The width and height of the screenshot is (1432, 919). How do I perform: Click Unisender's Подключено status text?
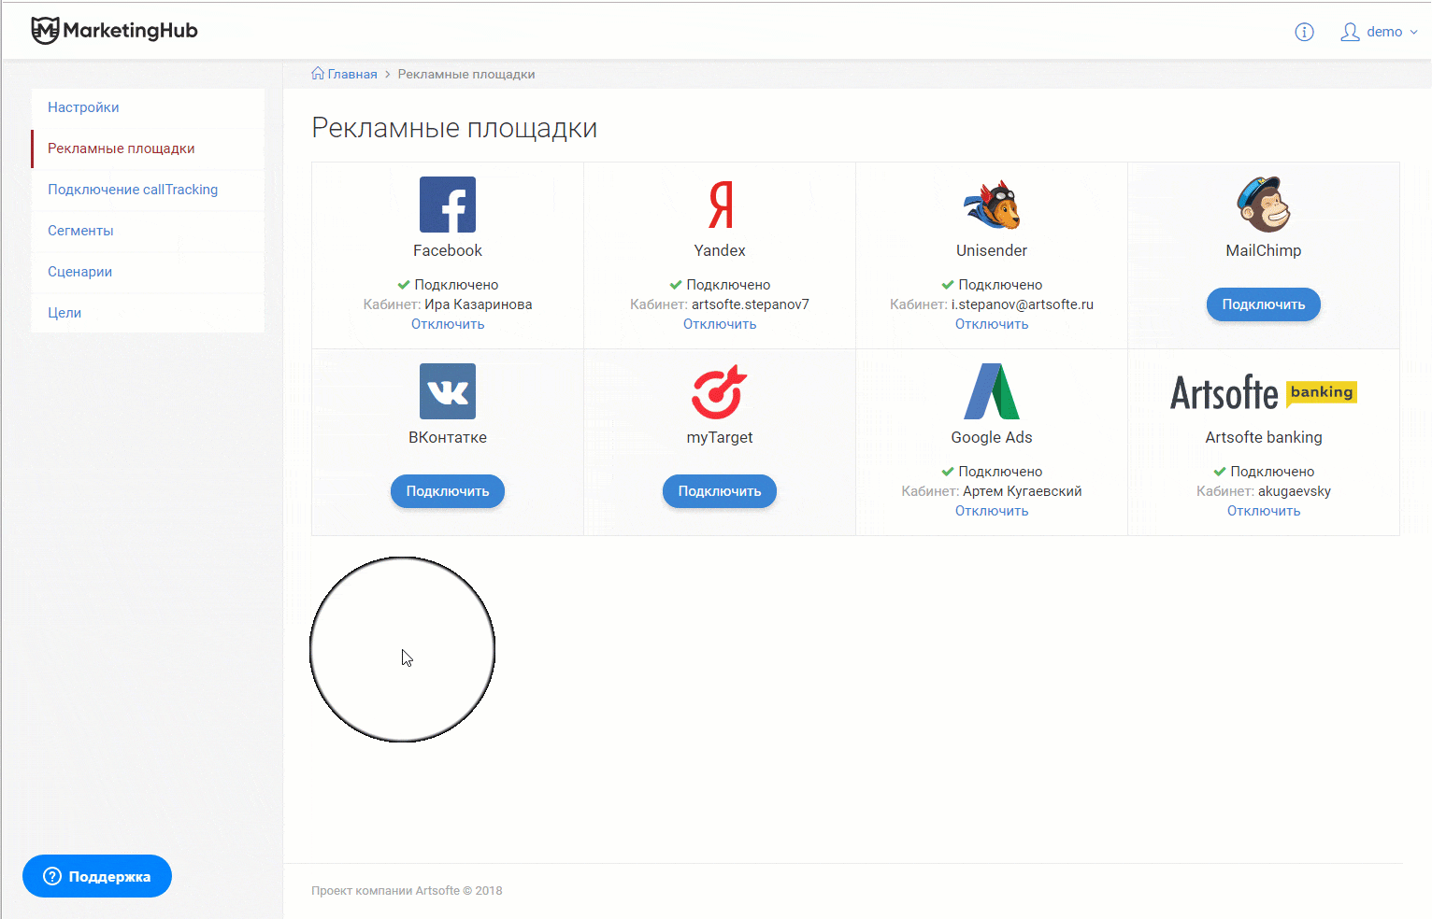(x=1000, y=285)
